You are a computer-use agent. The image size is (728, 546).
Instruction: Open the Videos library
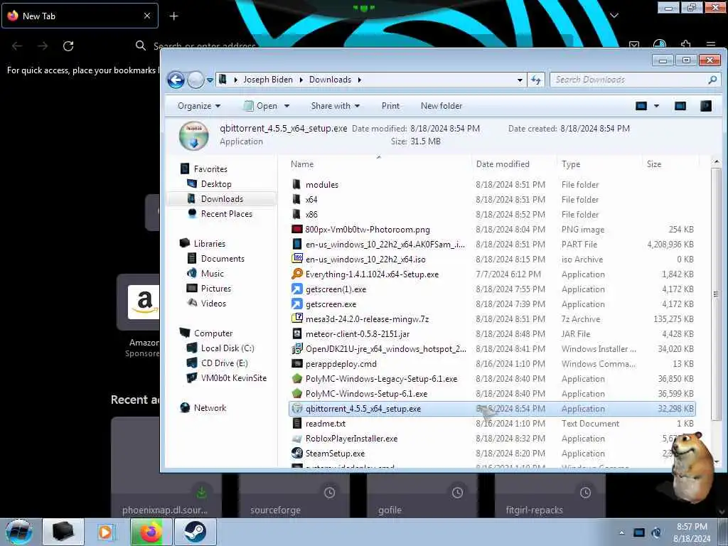[213, 303]
